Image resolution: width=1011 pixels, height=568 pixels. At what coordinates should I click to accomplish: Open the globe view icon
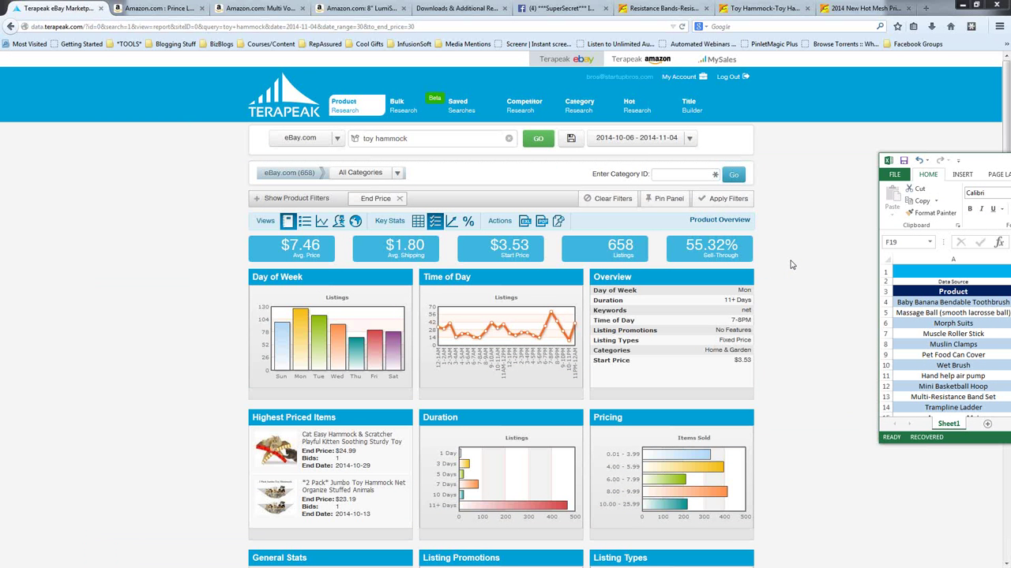[x=355, y=222]
